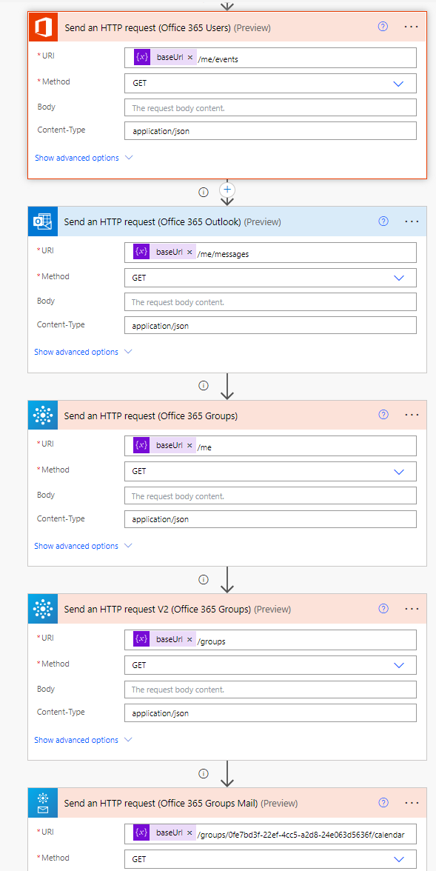Click Content-Type field in Office 365 Groups action
436x871 pixels.
click(271, 518)
